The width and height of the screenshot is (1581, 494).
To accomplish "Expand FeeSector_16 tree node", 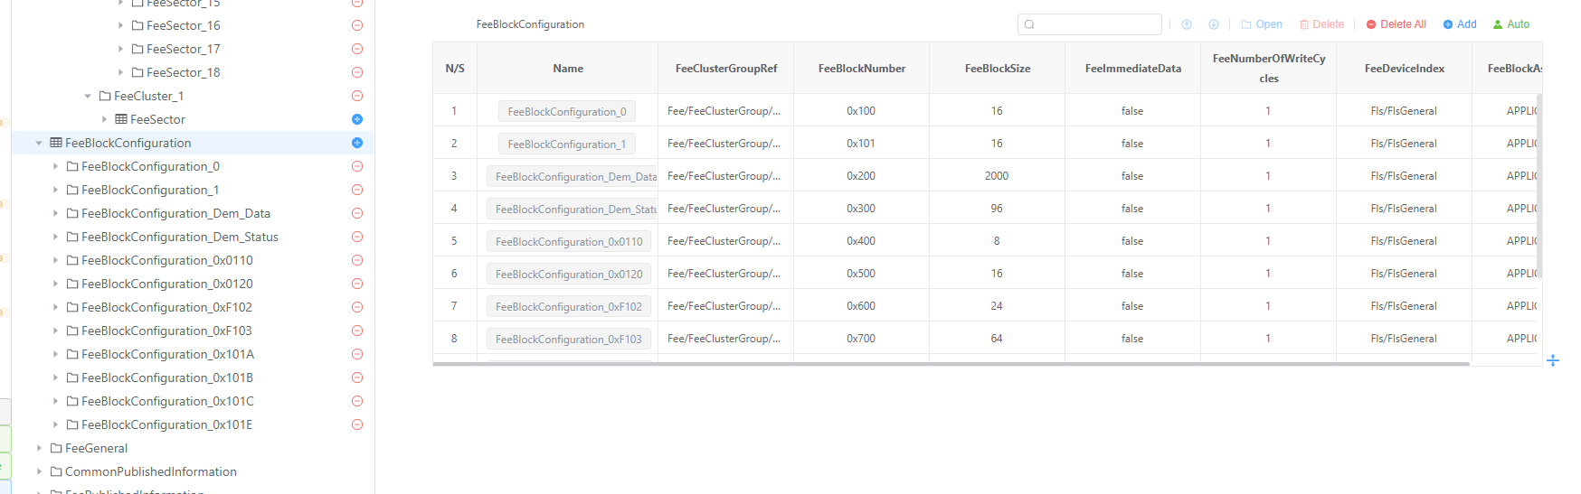I will tap(120, 25).
